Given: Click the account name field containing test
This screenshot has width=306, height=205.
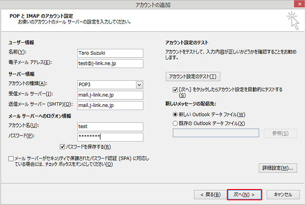Looking at the screenshot, I should coord(110,127).
